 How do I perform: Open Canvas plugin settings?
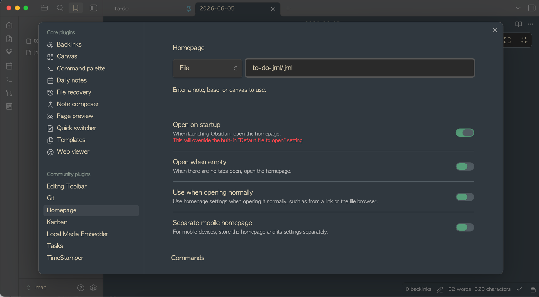tap(91, 56)
